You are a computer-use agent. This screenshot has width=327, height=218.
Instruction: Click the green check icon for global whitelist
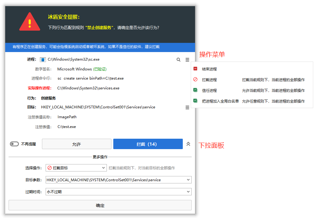point(195,101)
